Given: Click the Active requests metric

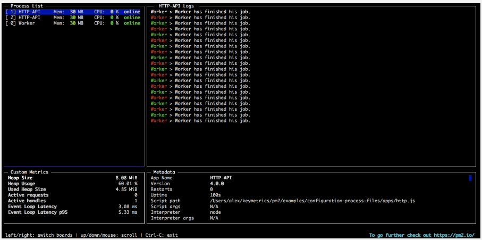Looking at the screenshot, I should [x=73, y=195].
